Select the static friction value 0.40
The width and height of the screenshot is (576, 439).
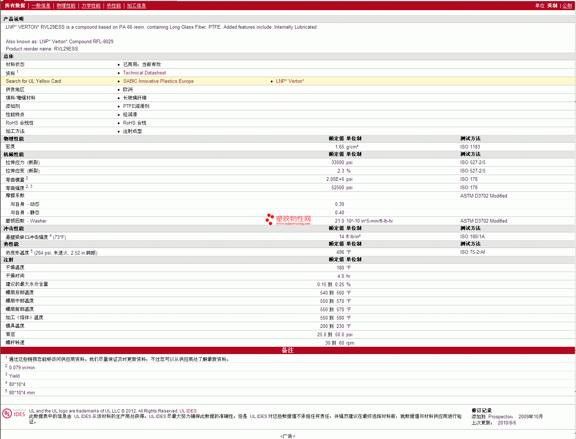click(x=339, y=212)
